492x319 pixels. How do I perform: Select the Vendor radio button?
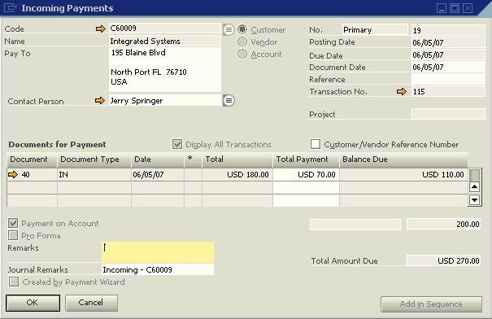point(242,42)
